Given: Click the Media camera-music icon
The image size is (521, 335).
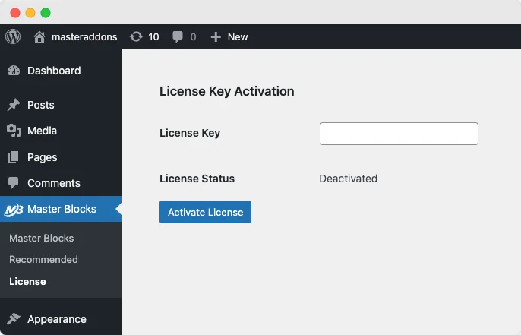Looking at the screenshot, I should pos(14,131).
